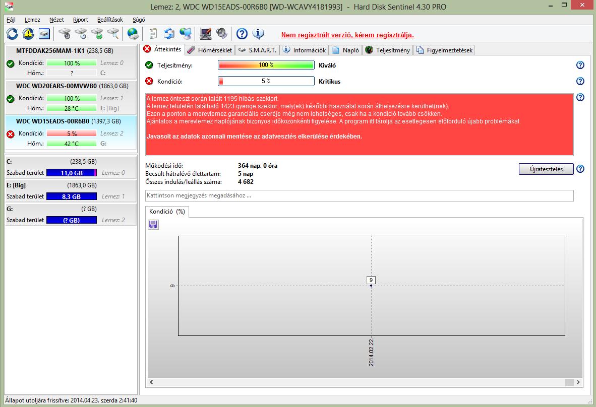The width and height of the screenshot is (596, 407).
Task: Switch to the Információk tab
Action: click(305, 50)
